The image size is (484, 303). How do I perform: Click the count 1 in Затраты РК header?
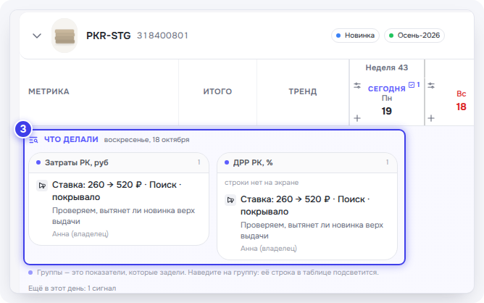point(199,162)
